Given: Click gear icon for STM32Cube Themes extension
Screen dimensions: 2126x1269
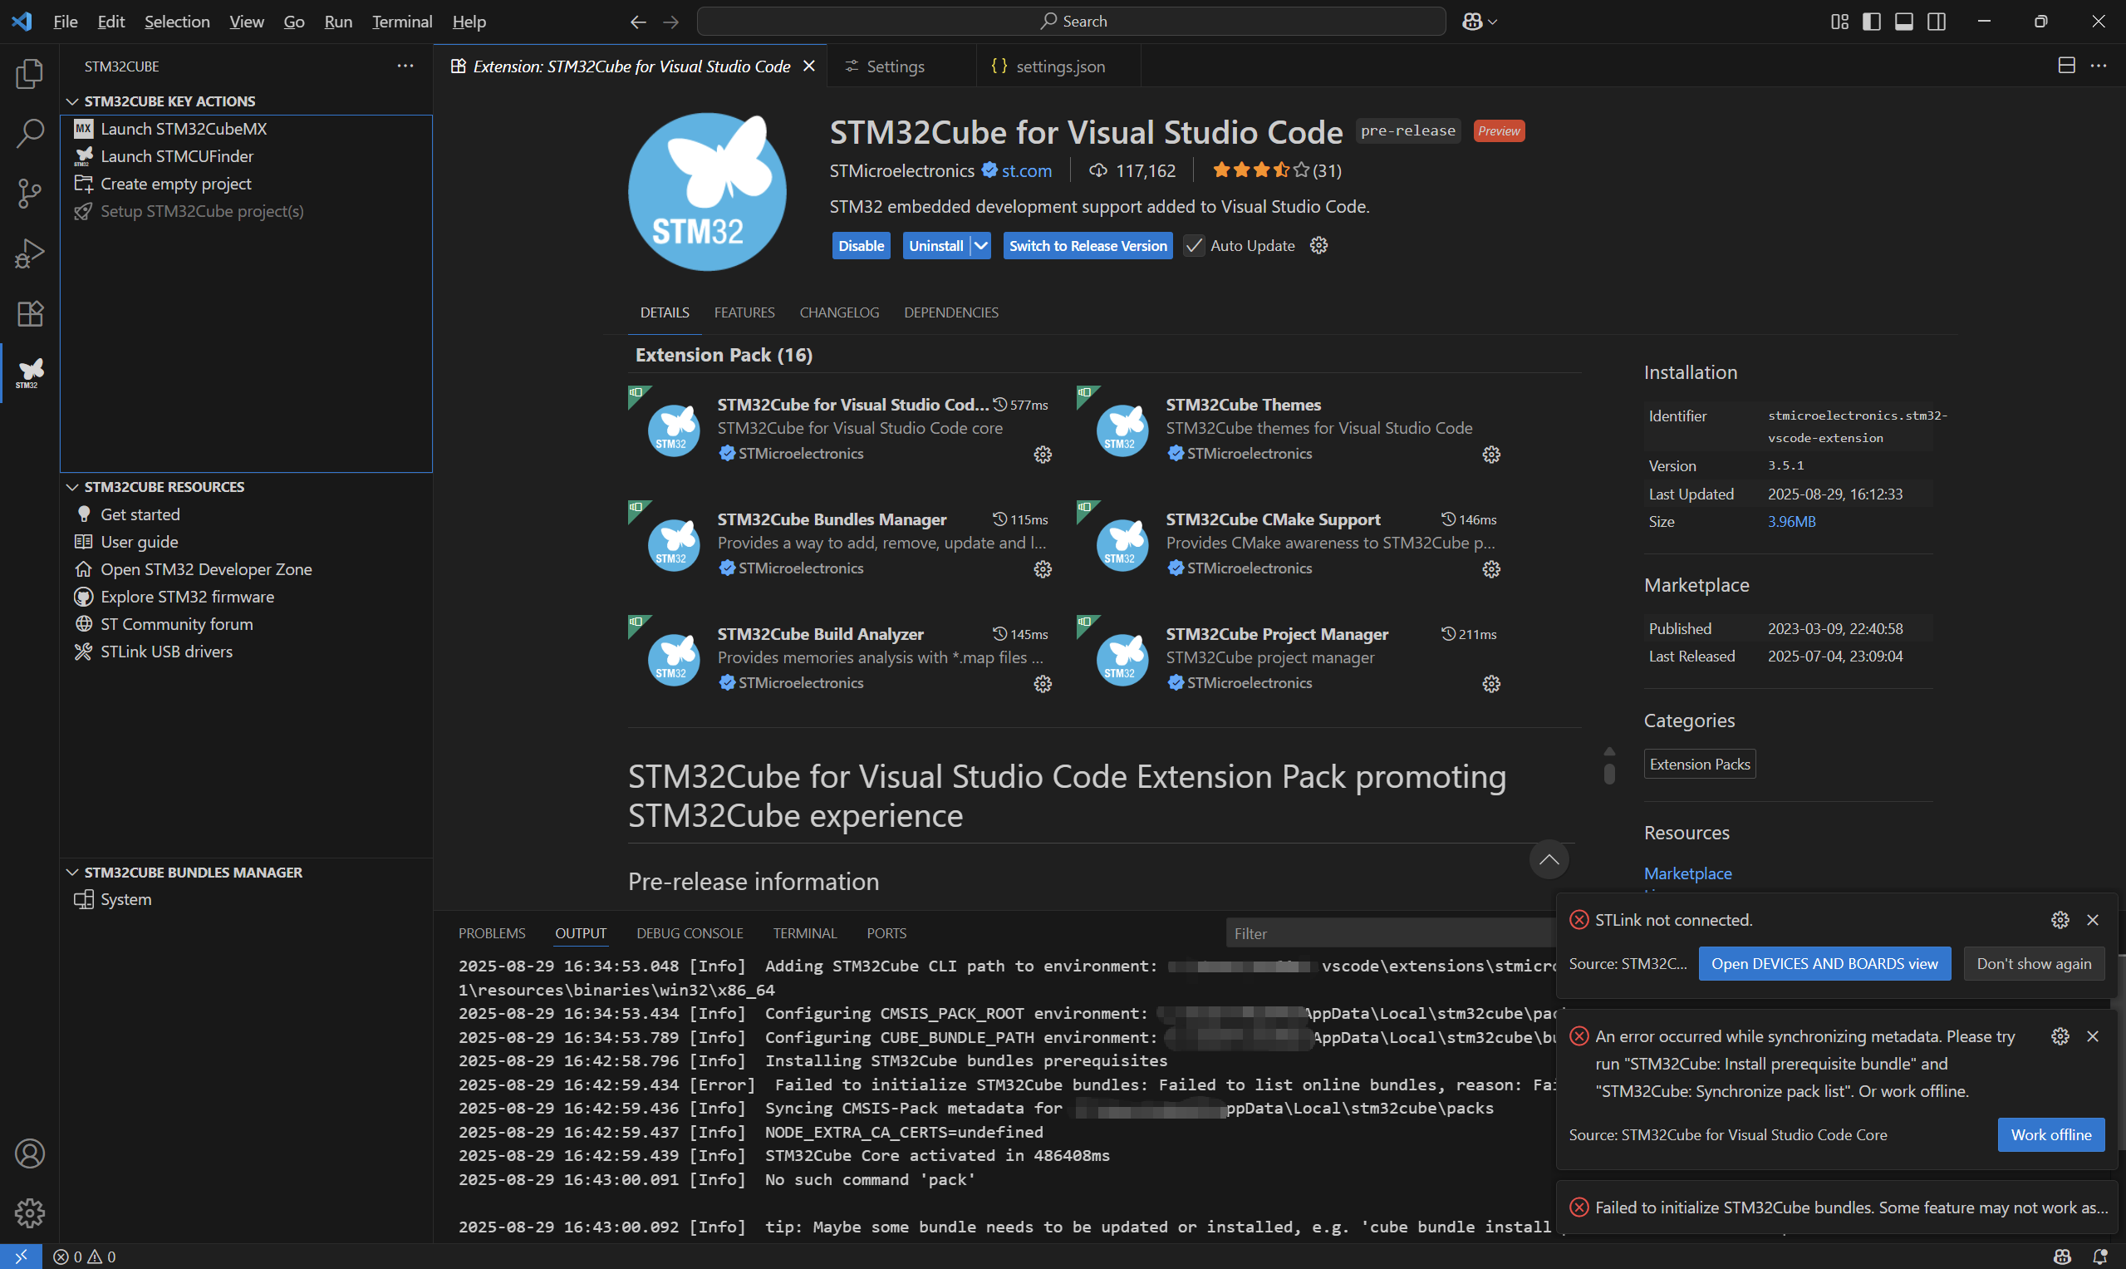Looking at the screenshot, I should tap(1490, 454).
